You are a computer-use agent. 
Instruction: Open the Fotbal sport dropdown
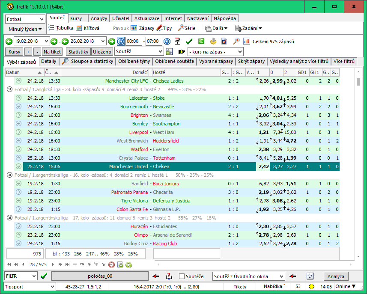(25, 19)
